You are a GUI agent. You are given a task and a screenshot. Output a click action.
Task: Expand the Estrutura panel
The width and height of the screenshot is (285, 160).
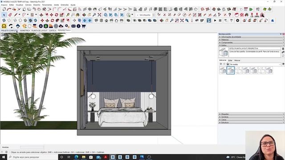(251, 123)
